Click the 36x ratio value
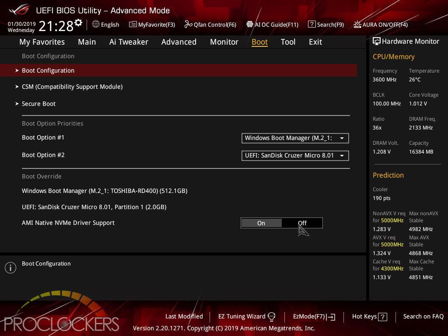Viewport: 448px width, 336px height. click(377, 128)
